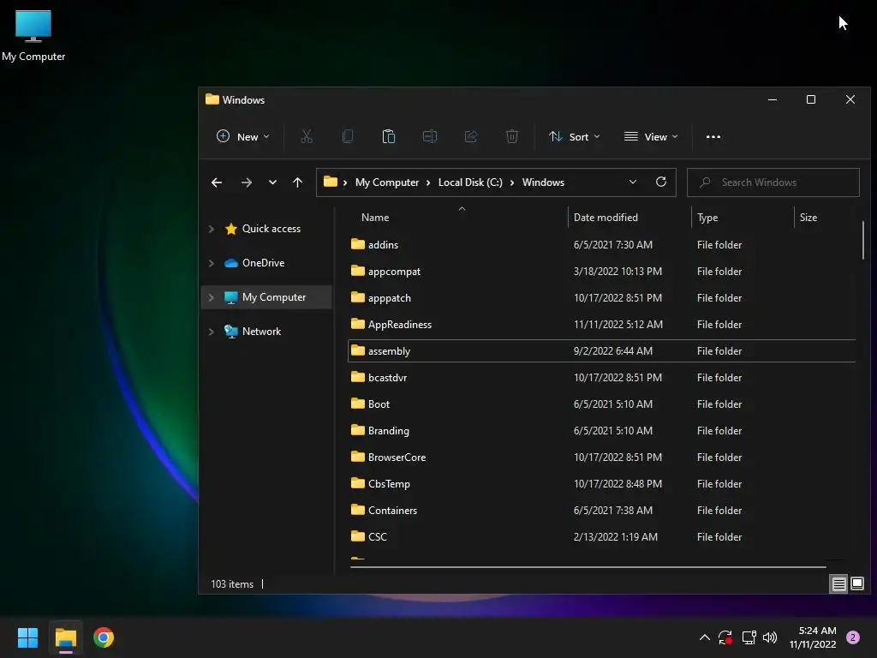Open the Windows Start menu
877x658 pixels.
(x=27, y=637)
